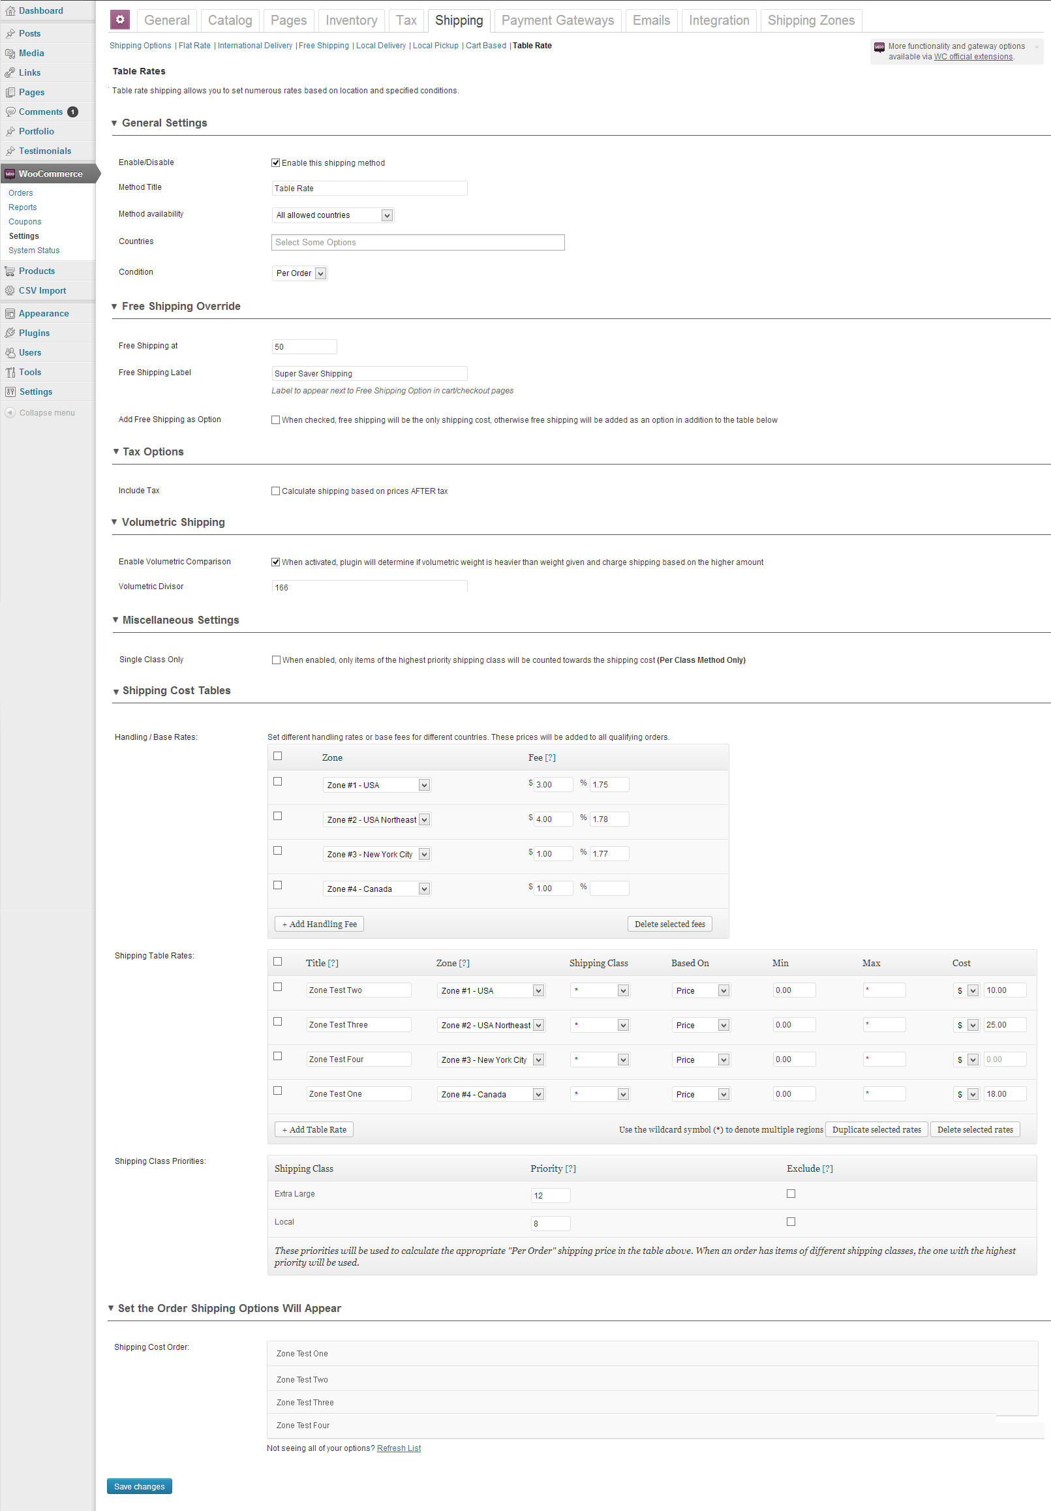Open the Shipping Zones tab

point(810,20)
